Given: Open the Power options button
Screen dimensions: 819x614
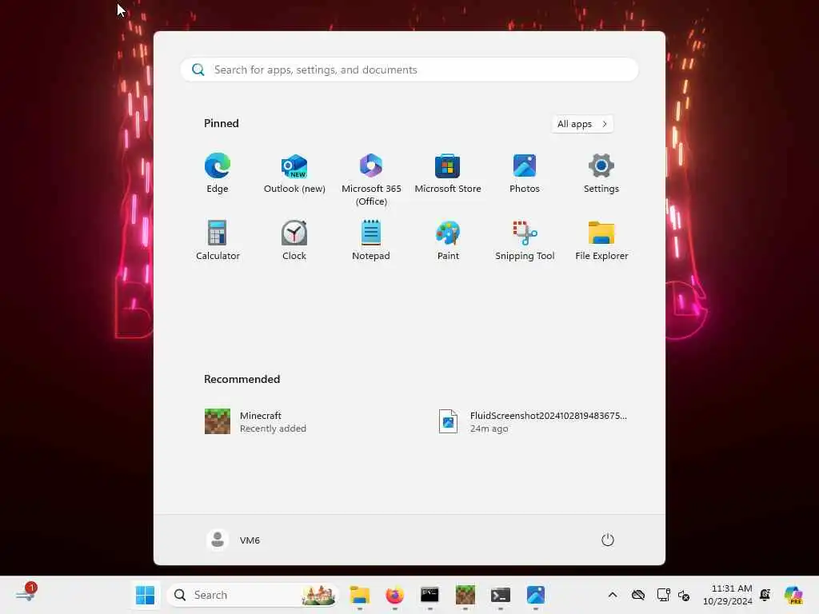Looking at the screenshot, I should click(x=607, y=540).
